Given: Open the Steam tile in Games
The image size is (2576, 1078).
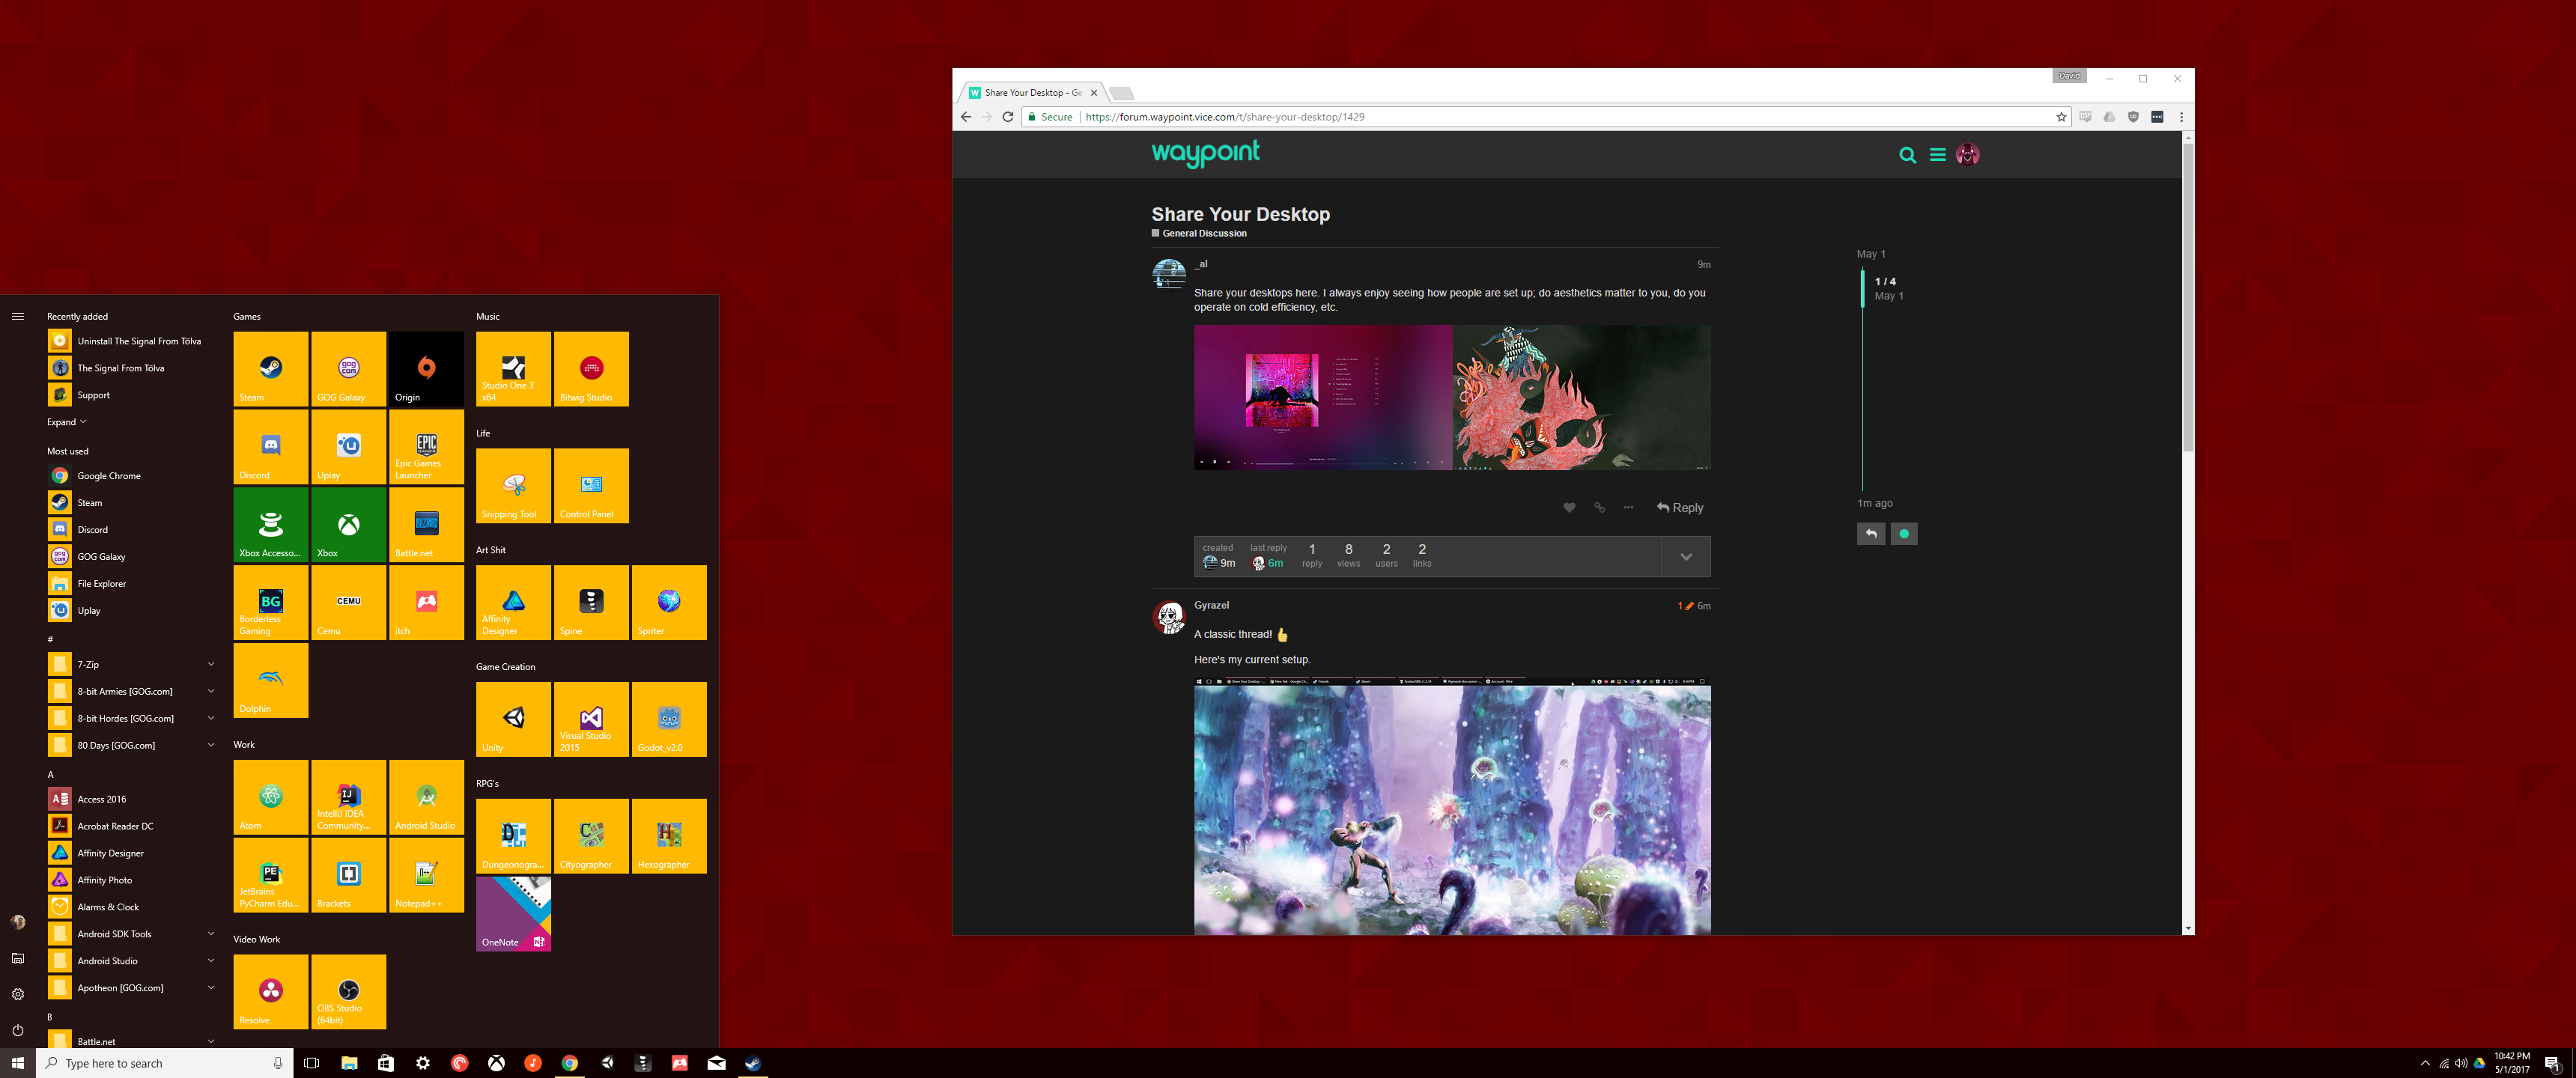Looking at the screenshot, I should [x=270, y=369].
